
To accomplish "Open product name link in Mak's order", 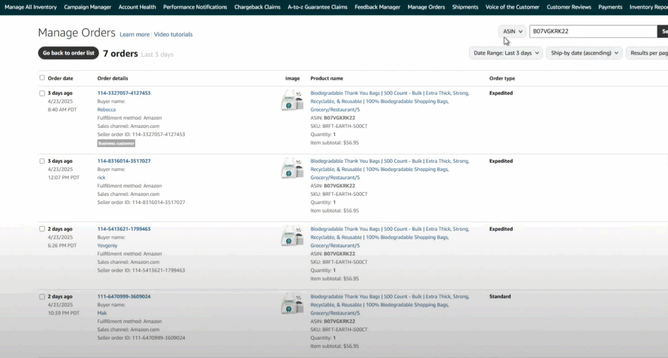I will tap(390, 305).
